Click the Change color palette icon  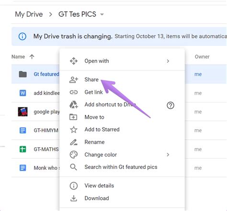click(x=74, y=155)
